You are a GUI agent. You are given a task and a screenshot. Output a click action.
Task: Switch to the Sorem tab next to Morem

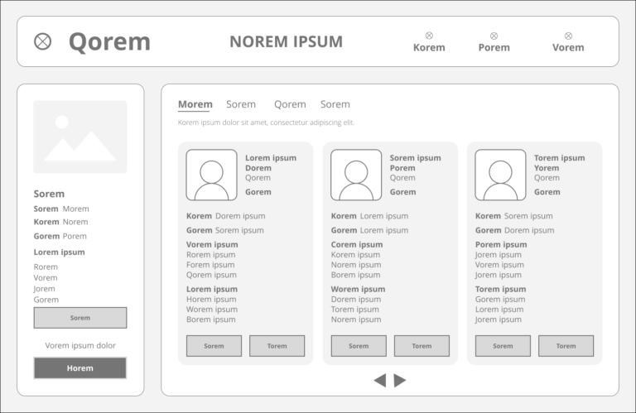point(241,104)
